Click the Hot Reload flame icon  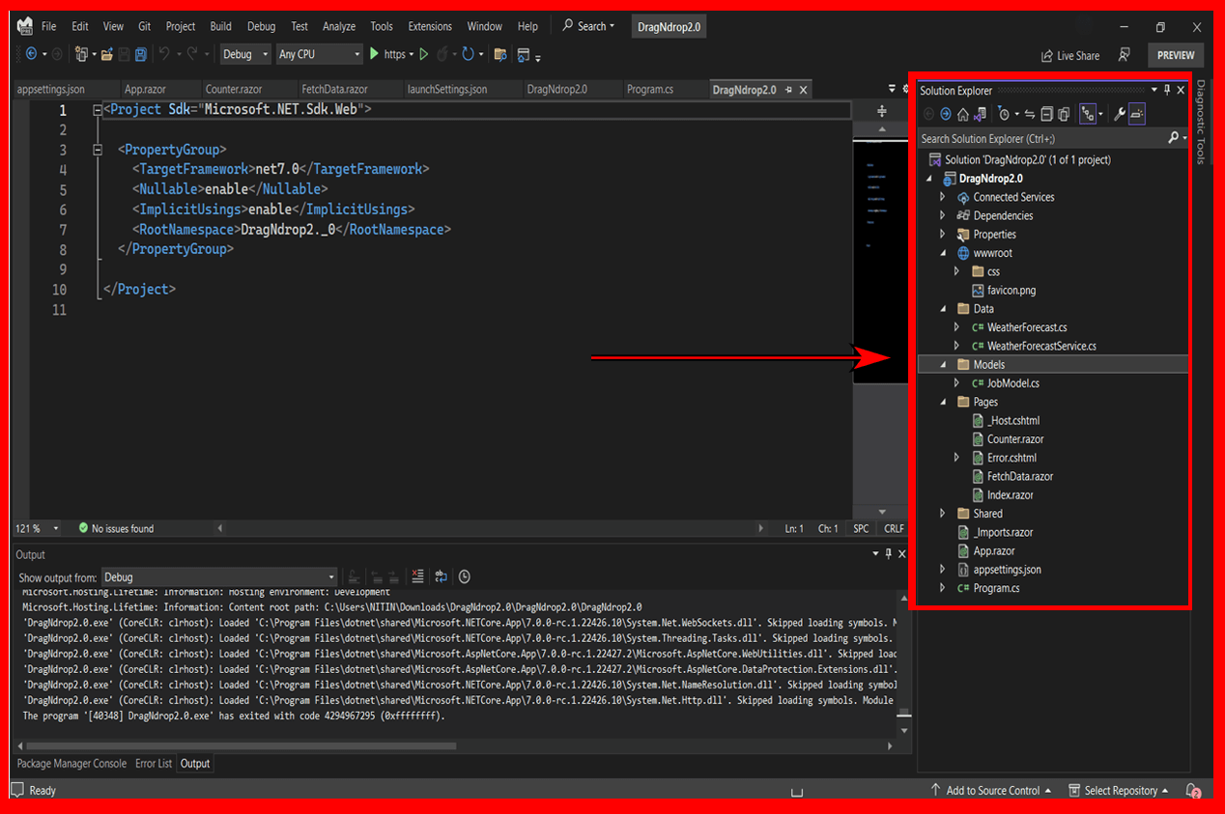pyautogui.click(x=442, y=54)
